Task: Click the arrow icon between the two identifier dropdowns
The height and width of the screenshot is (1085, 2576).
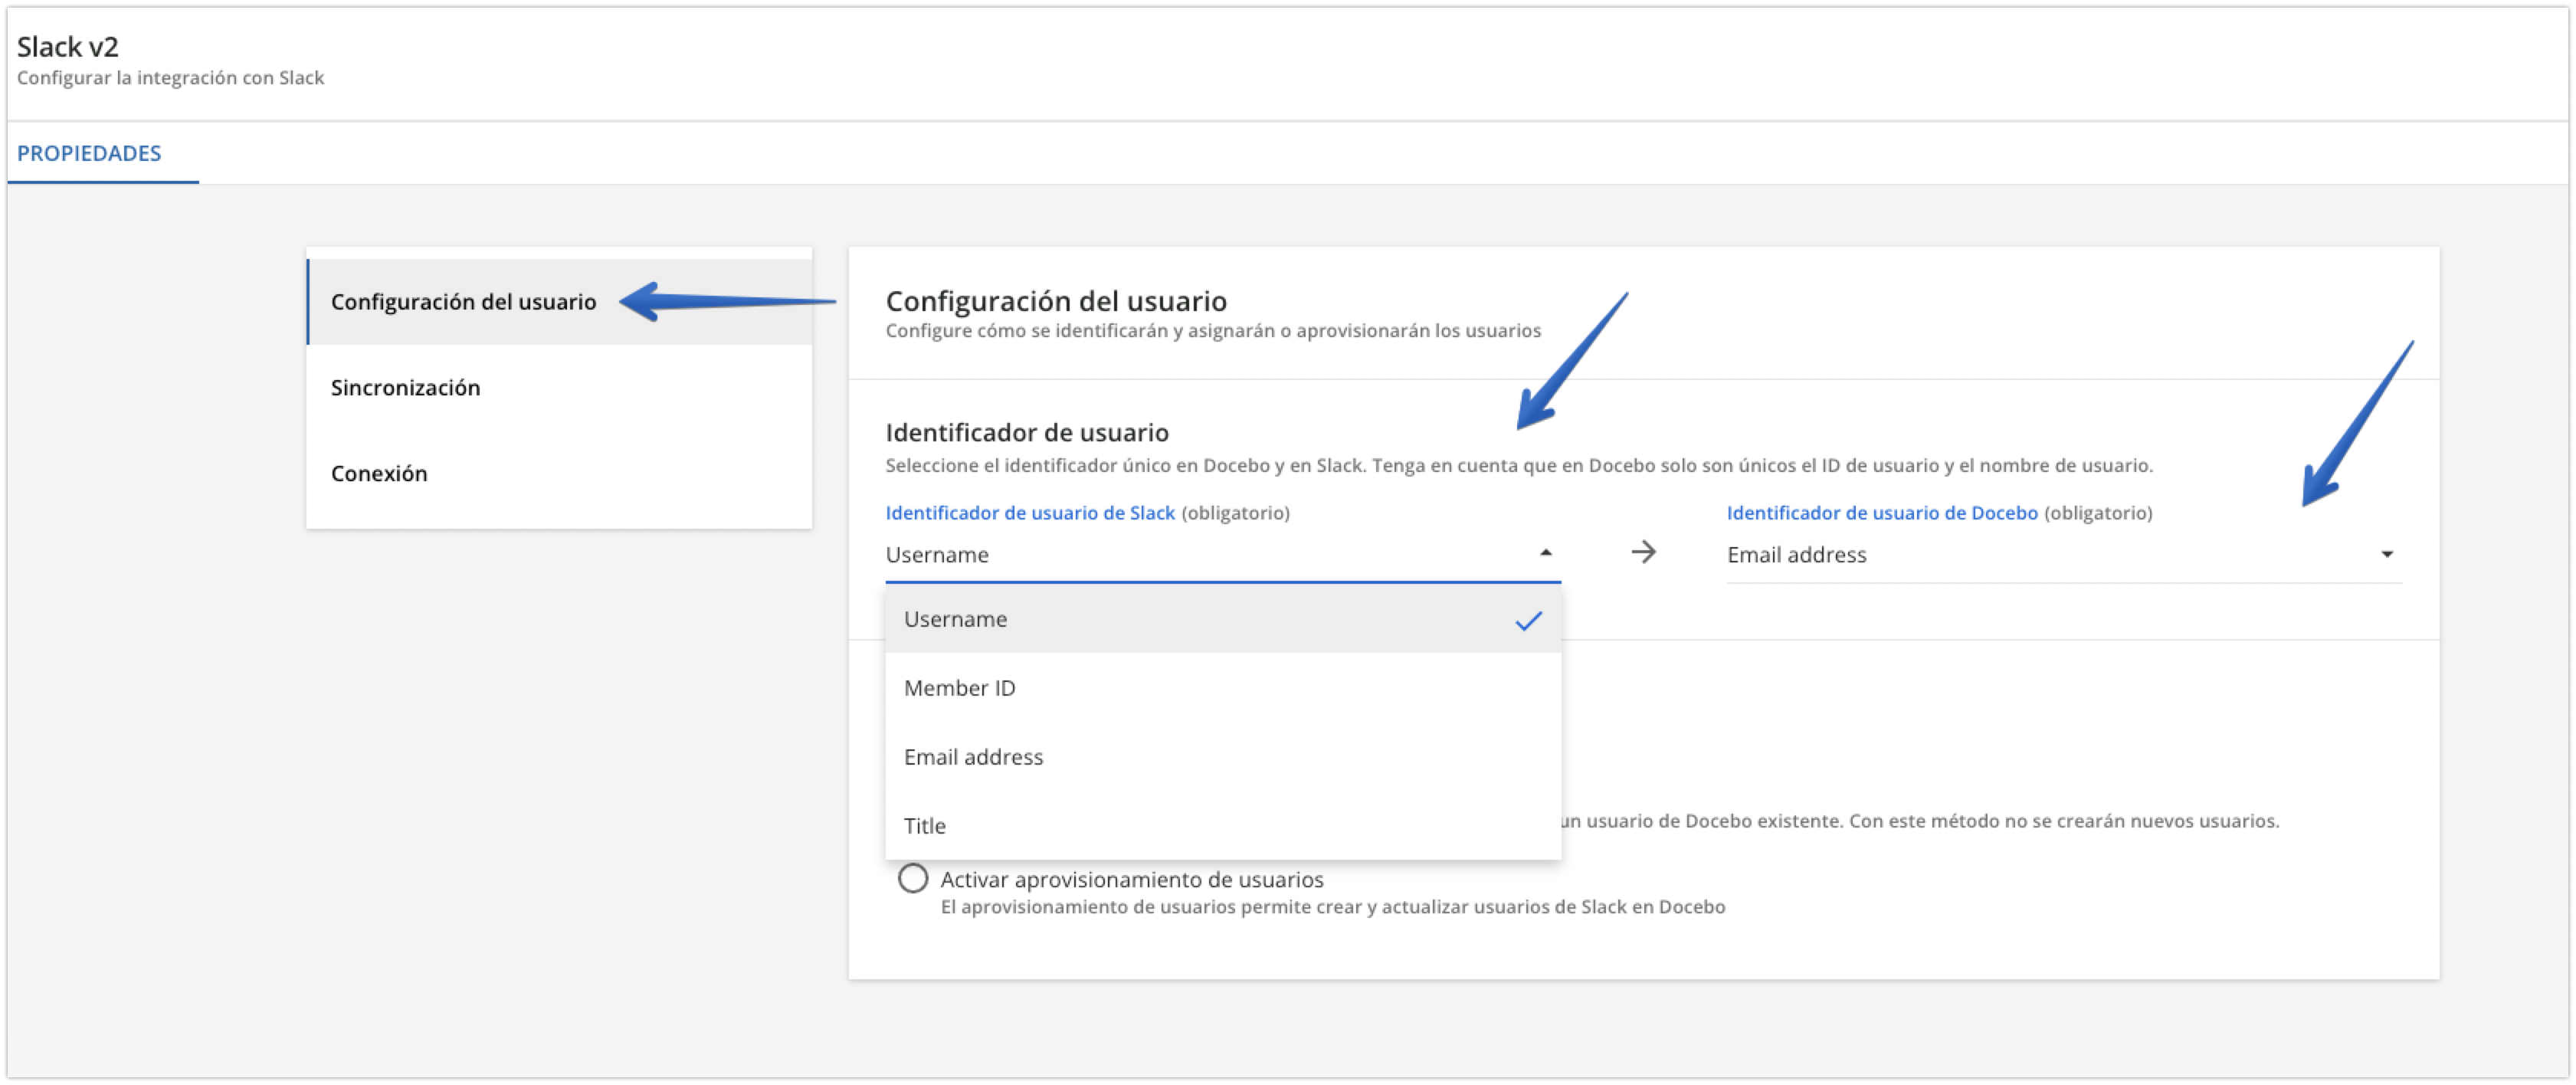Action: coord(1645,552)
